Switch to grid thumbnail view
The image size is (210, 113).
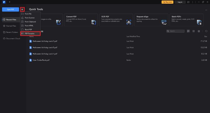pos(193,31)
